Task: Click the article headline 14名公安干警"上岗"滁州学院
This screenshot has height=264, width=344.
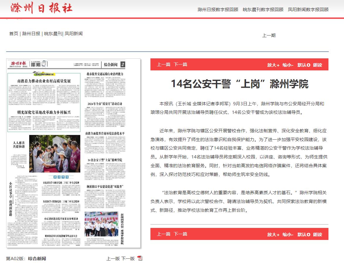Action: (240, 84)
